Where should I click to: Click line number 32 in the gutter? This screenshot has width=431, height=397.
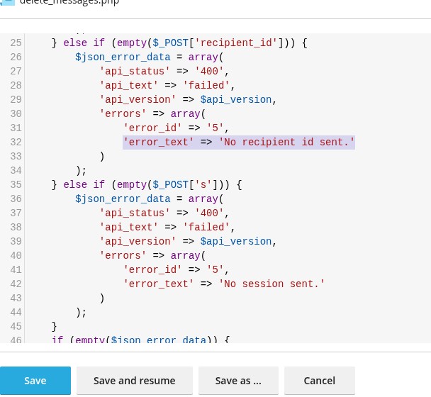pos(16,142)
